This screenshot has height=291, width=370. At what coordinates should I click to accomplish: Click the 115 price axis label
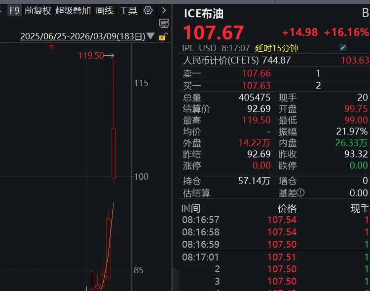tap(141, 83)
